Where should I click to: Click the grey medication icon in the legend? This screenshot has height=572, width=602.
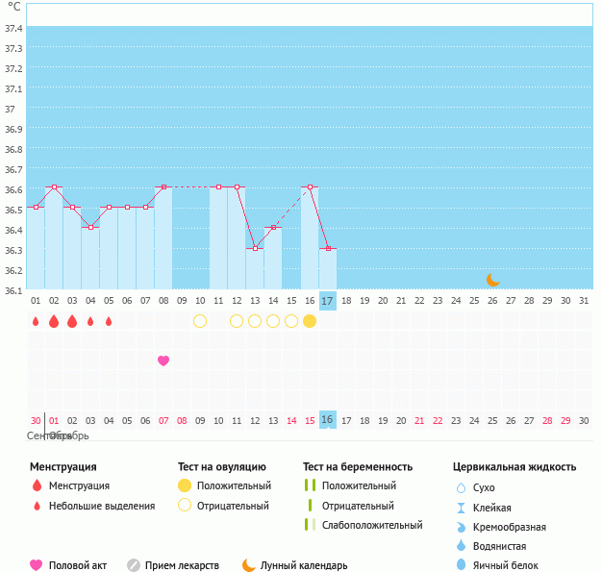point(134,565)
